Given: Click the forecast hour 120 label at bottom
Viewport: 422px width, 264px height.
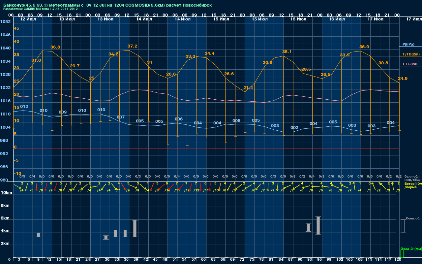Looking at the screenshot, I should (x=398, y=260).
